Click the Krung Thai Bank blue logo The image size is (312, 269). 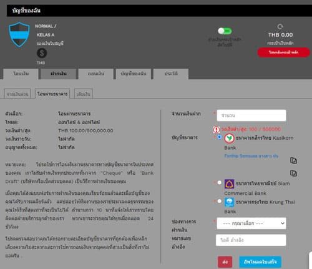point(229,202)
